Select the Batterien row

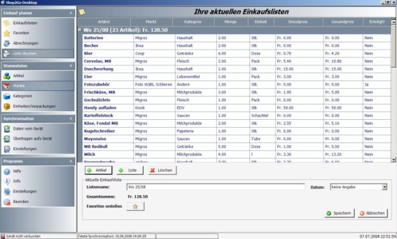click(236, 38)
